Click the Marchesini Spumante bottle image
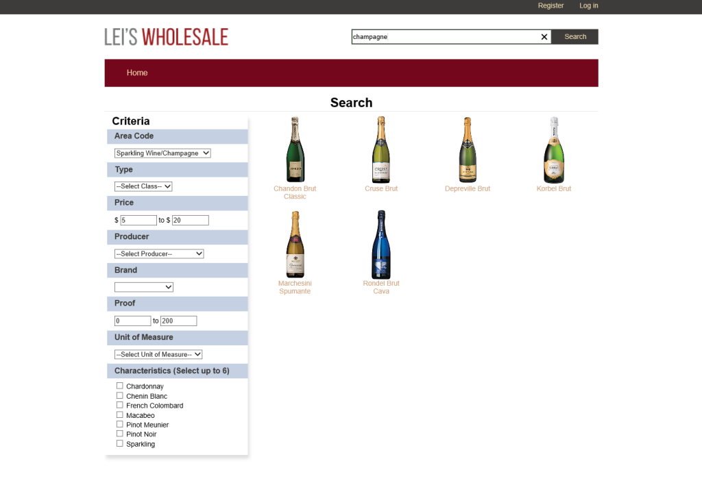 point(295,244)
